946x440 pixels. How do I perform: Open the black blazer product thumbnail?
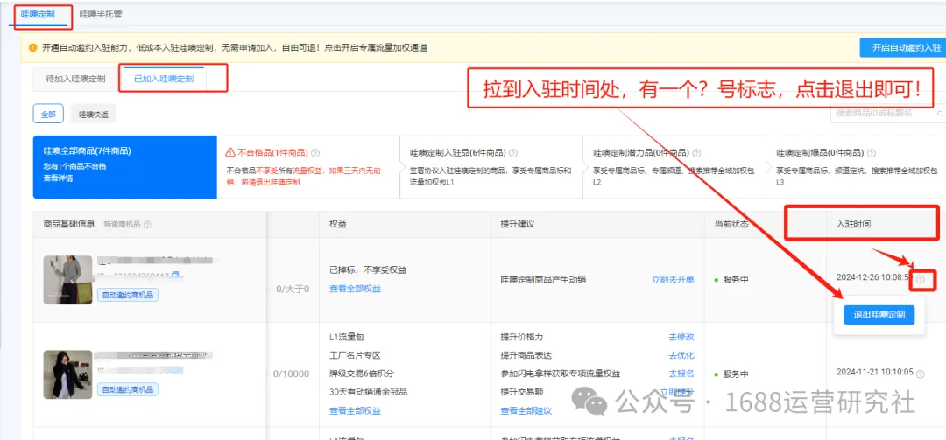click(67, 374)
